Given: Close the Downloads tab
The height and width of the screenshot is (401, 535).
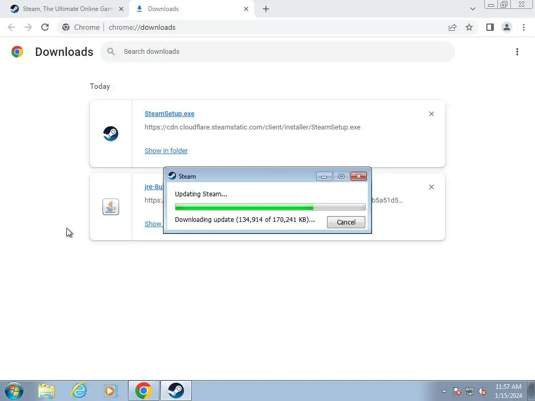Looking at the screenshot, I should click(246, 9).
